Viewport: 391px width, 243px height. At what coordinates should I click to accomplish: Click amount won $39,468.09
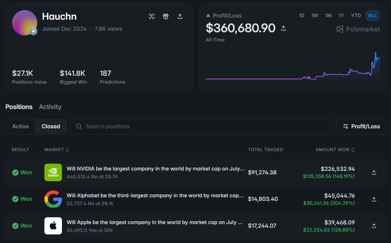(x=339, y=222)
